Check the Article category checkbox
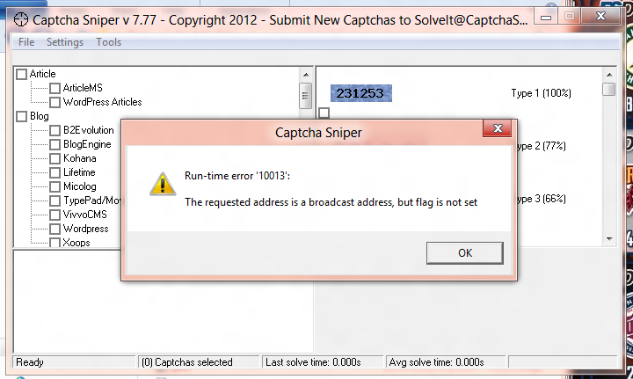Viewport: 633px width, 379px height. click(21, 74)
